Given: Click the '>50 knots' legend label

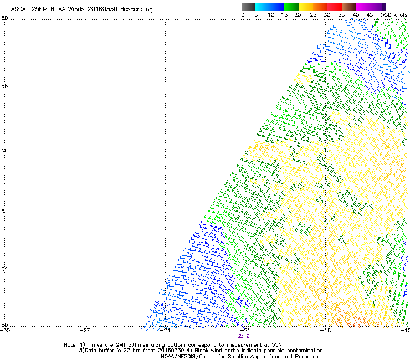Looking at the screenshot, I should [394, 15].
